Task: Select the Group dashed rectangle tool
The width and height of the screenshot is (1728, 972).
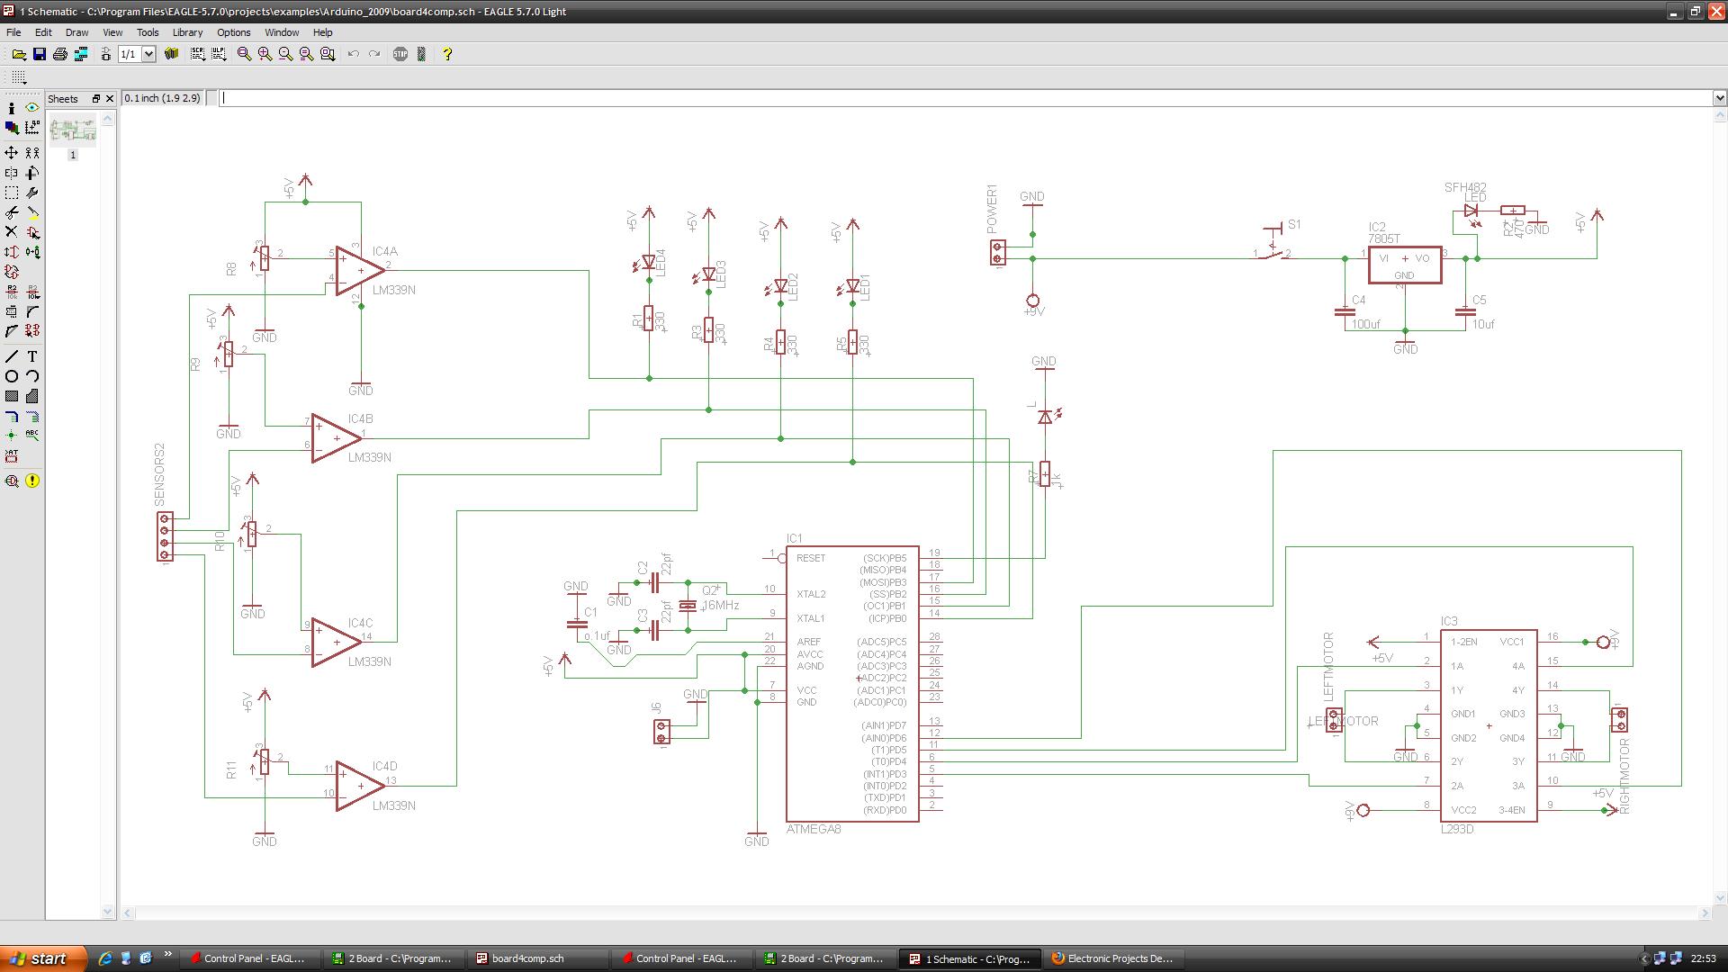Action: click(12, 193)
